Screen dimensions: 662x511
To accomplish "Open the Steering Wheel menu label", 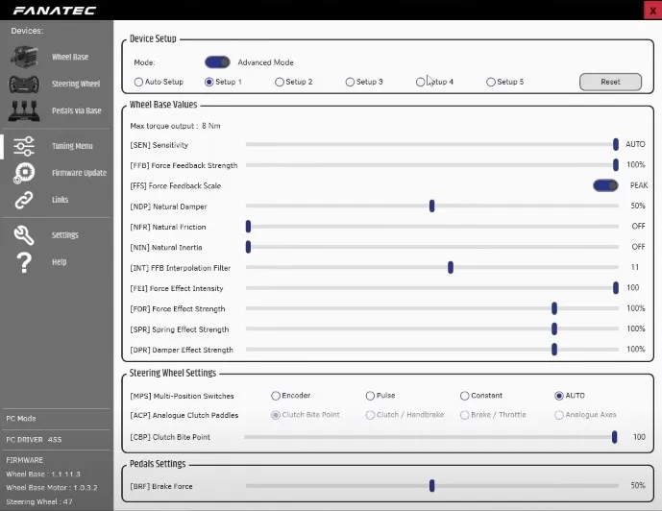I will click(x=76, y=84).
